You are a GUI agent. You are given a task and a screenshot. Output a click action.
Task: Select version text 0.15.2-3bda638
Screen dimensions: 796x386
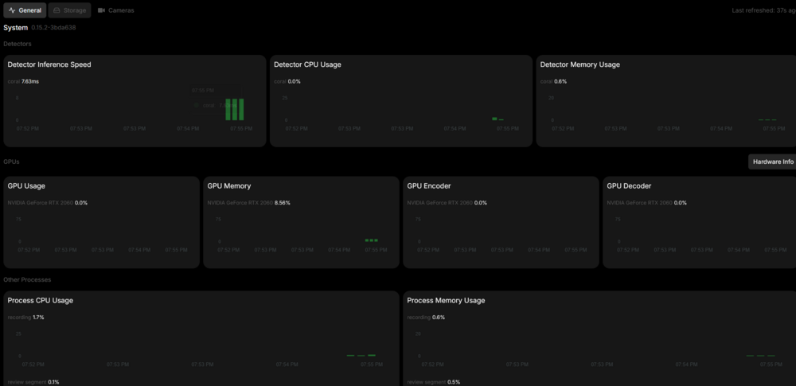[x=53, y=27]
